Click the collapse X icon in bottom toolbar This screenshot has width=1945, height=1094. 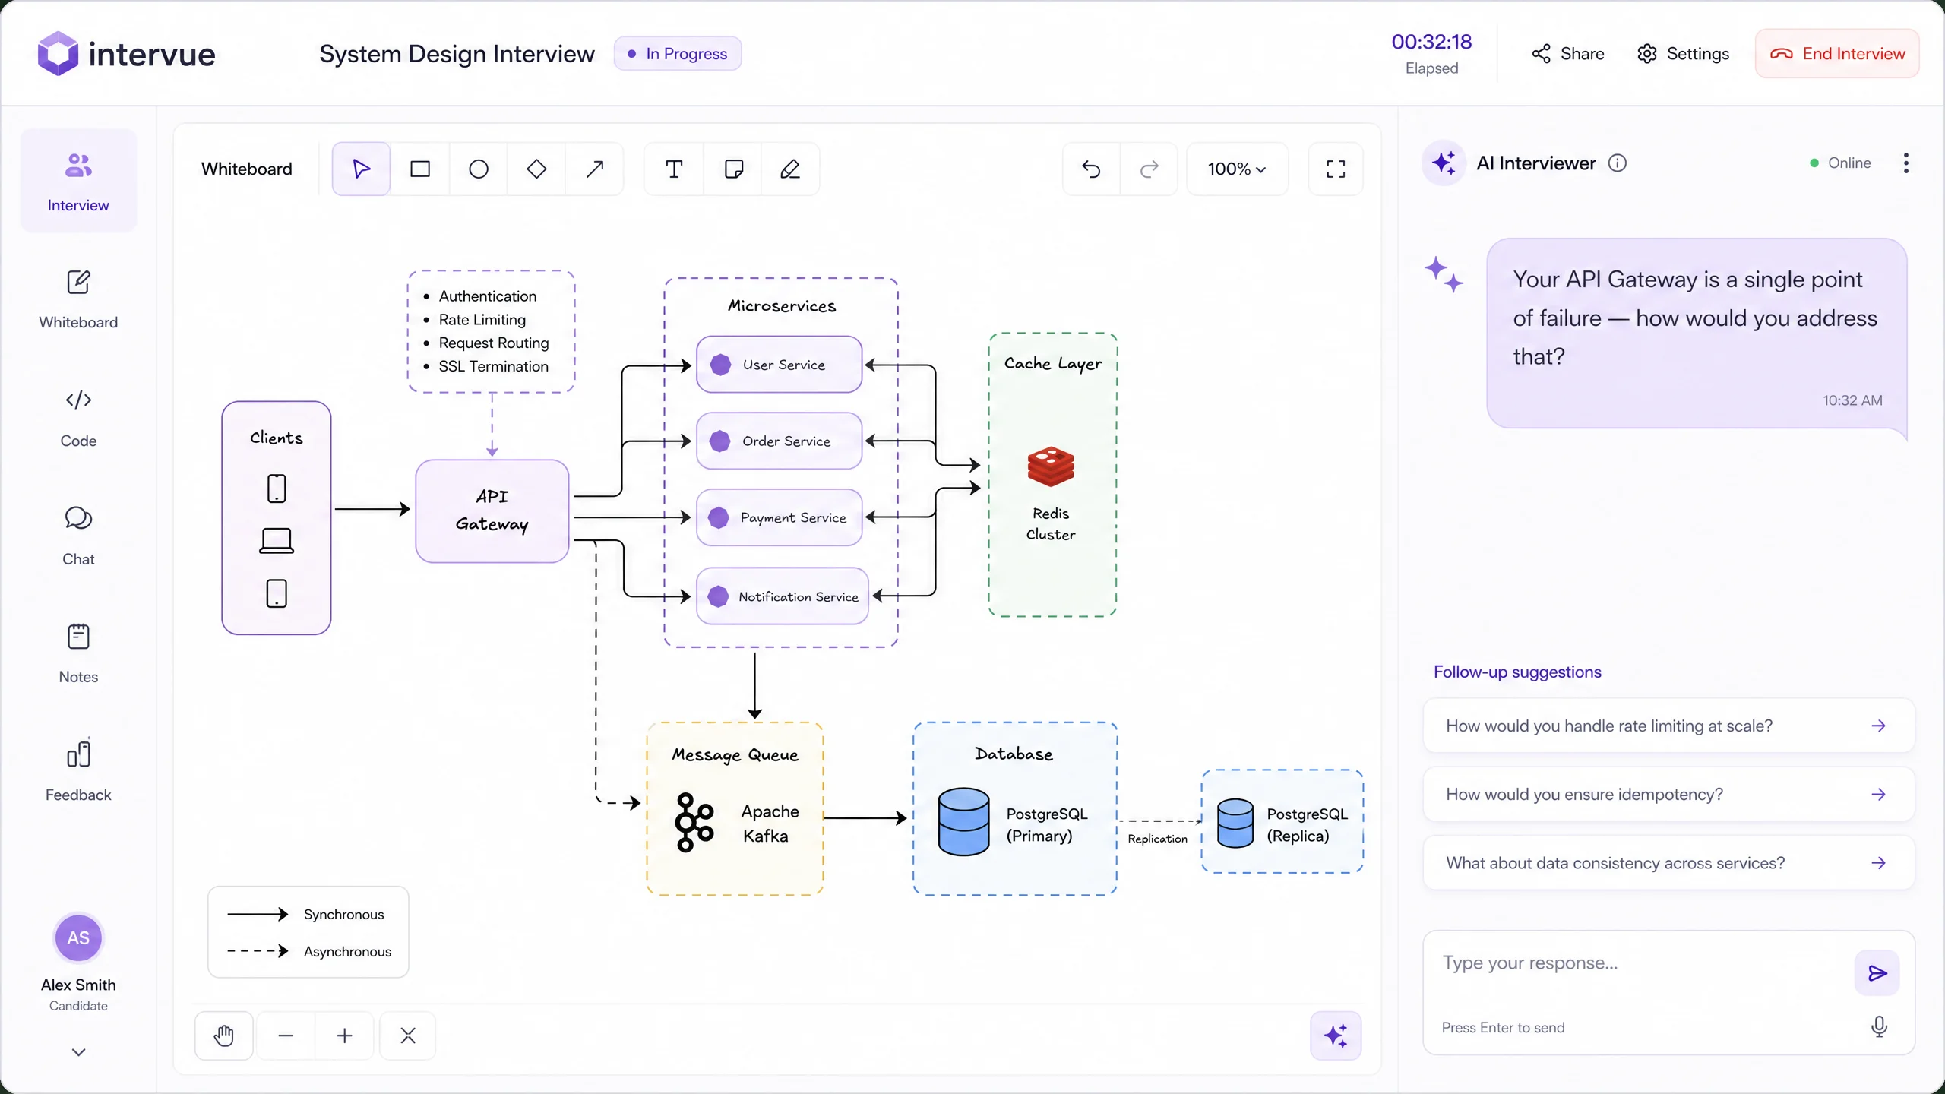[x=408, y=1036]
